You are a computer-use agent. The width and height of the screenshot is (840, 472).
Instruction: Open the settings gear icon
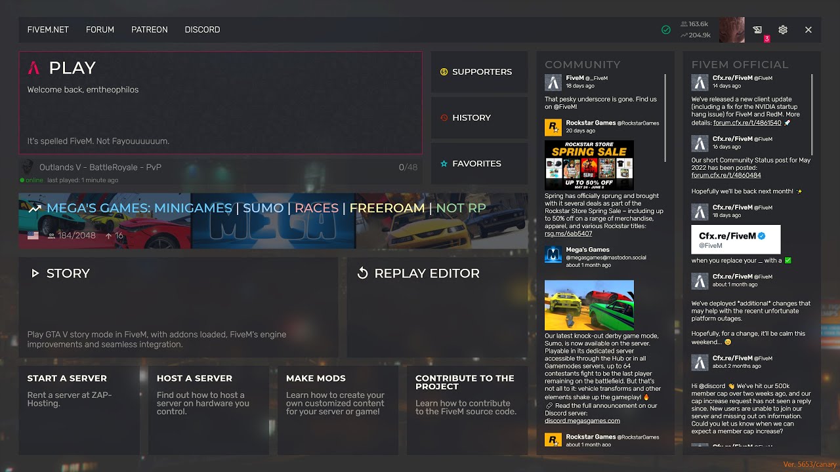click(782, 29)
